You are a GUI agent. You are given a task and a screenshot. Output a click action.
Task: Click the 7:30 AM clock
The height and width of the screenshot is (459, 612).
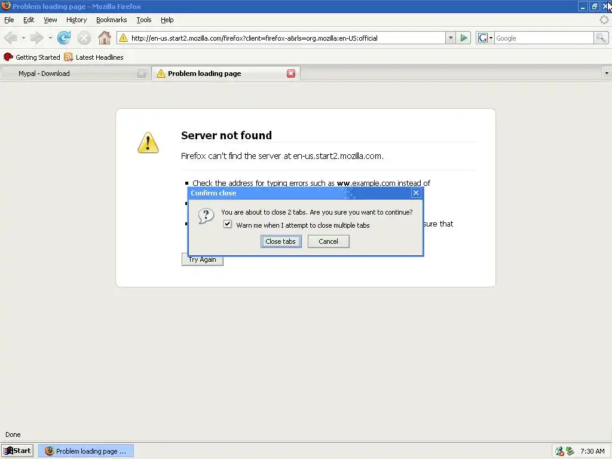[x=592, y=451]
